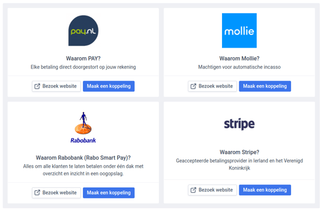The image size is (324, 210).
Task: Select Maak een koppeling for Mollie
Action: coord(265,86)
